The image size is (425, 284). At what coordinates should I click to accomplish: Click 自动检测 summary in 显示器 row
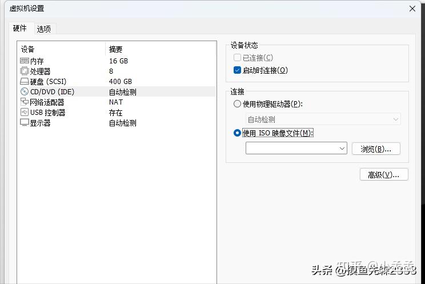[x=122, y=123]
